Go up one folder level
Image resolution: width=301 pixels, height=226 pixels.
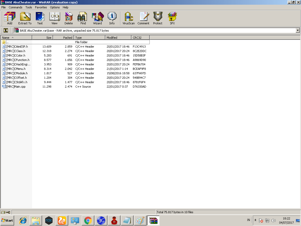6,30
